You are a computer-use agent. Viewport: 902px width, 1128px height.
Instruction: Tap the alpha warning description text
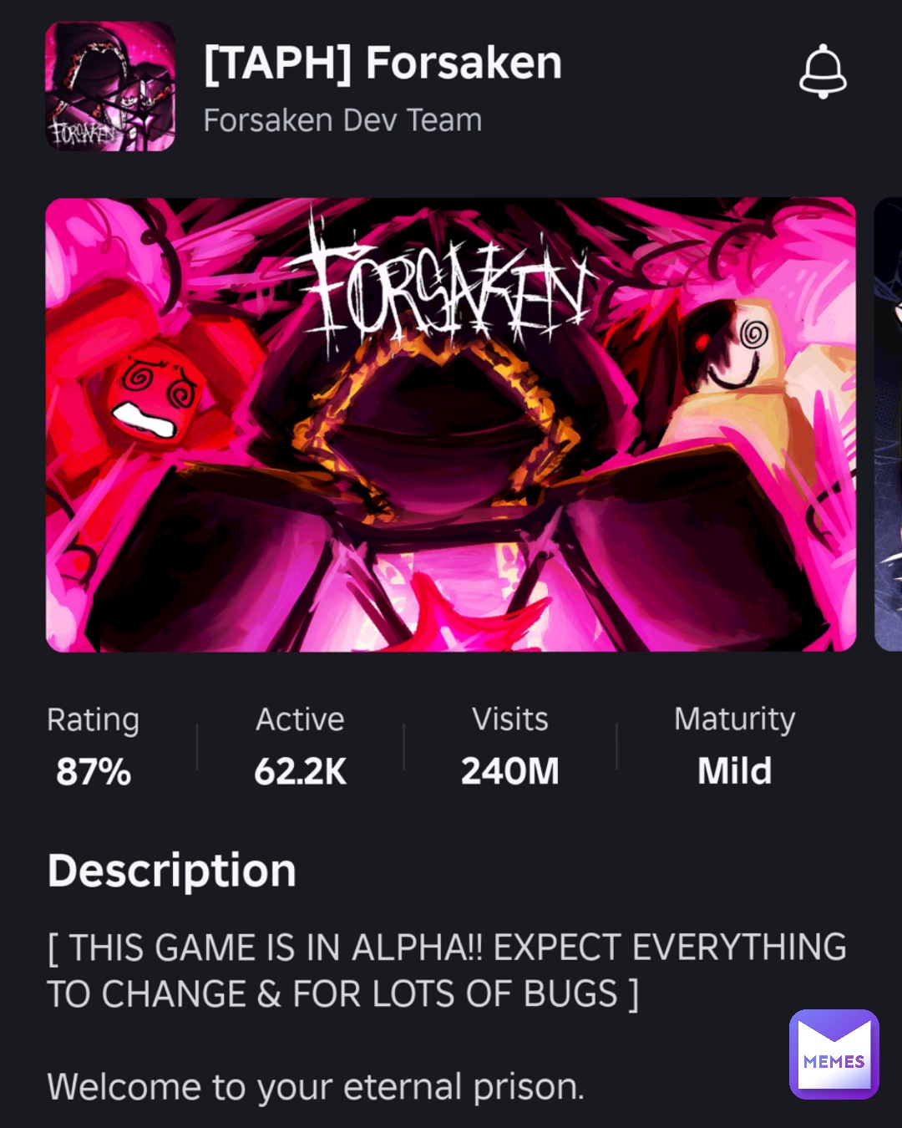point(448,971)
